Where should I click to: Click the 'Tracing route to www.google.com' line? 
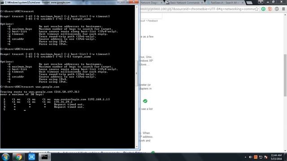[x=40, y=92]
